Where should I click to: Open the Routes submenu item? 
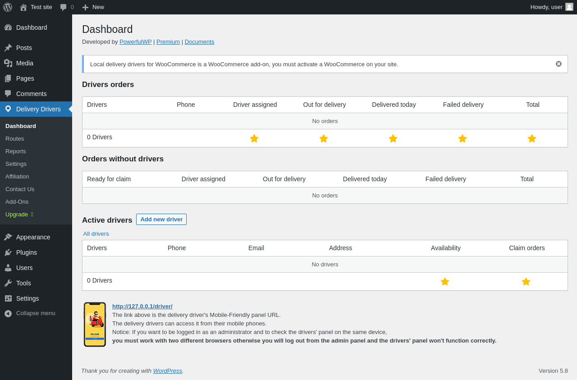[14, 139]
